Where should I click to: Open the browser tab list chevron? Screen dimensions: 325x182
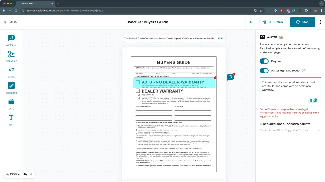321,3
